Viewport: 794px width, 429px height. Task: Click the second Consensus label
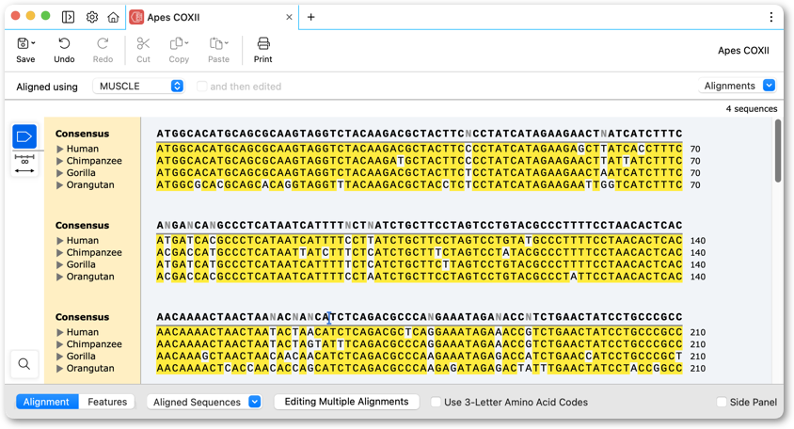[82, 226]
